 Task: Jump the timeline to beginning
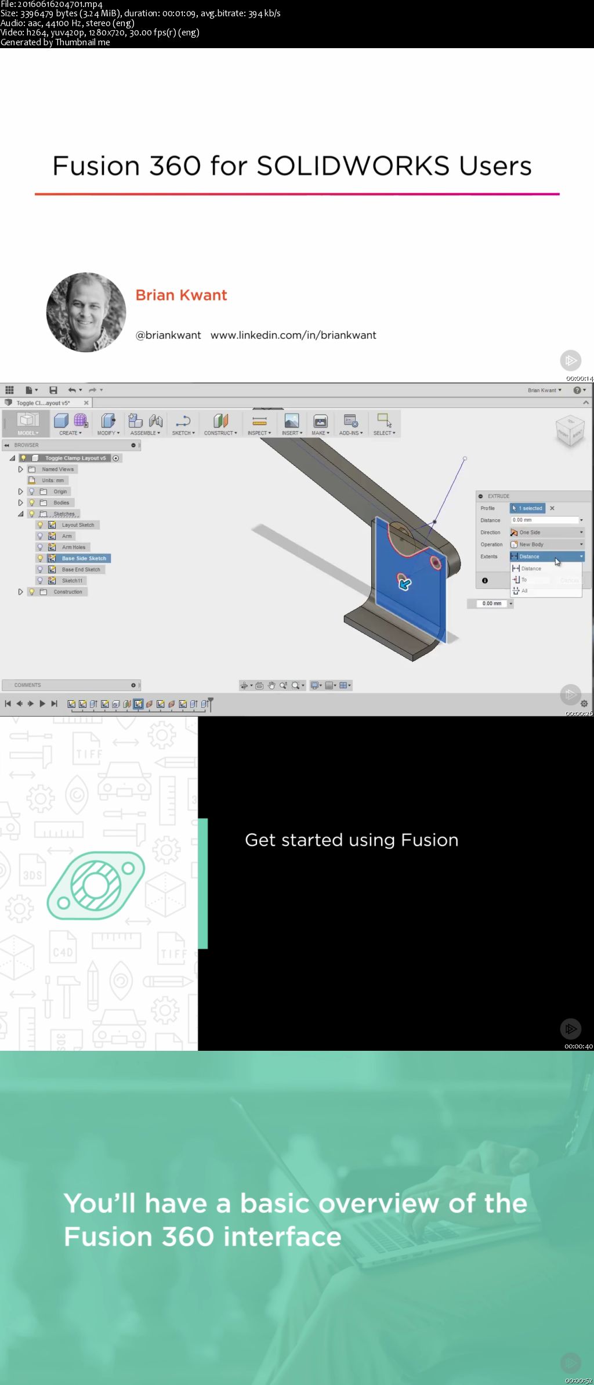coord(8,704)
